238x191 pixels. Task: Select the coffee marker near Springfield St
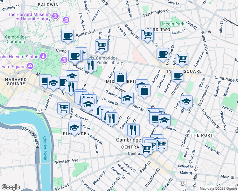pyautogui.click(x=163, y=54)
